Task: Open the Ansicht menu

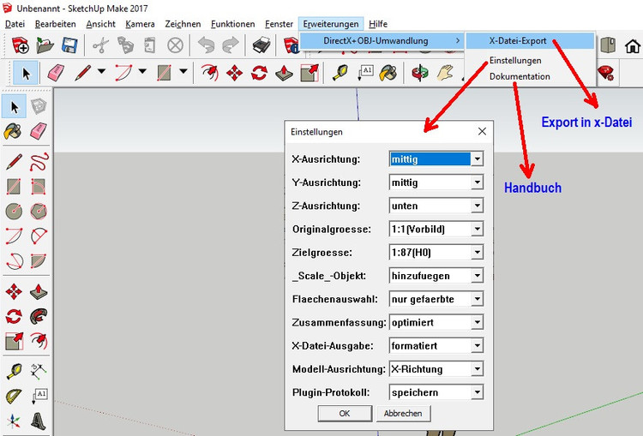Action: [x=100, y=24]
